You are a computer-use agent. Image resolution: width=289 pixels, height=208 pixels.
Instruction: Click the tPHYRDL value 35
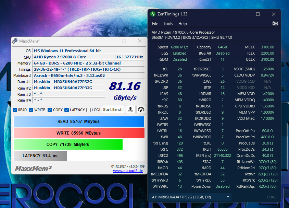pos(223,180)
